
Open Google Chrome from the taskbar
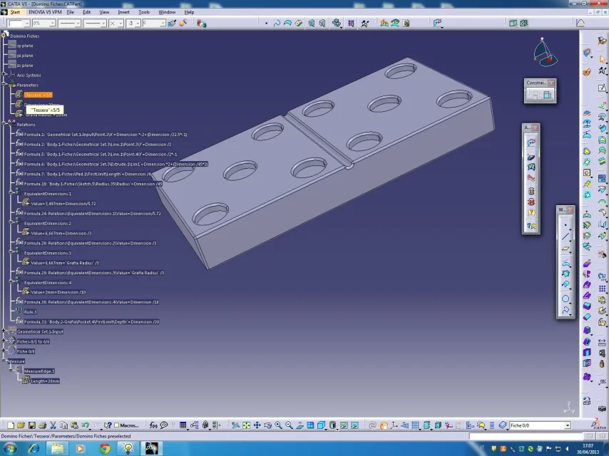(104, 449)
